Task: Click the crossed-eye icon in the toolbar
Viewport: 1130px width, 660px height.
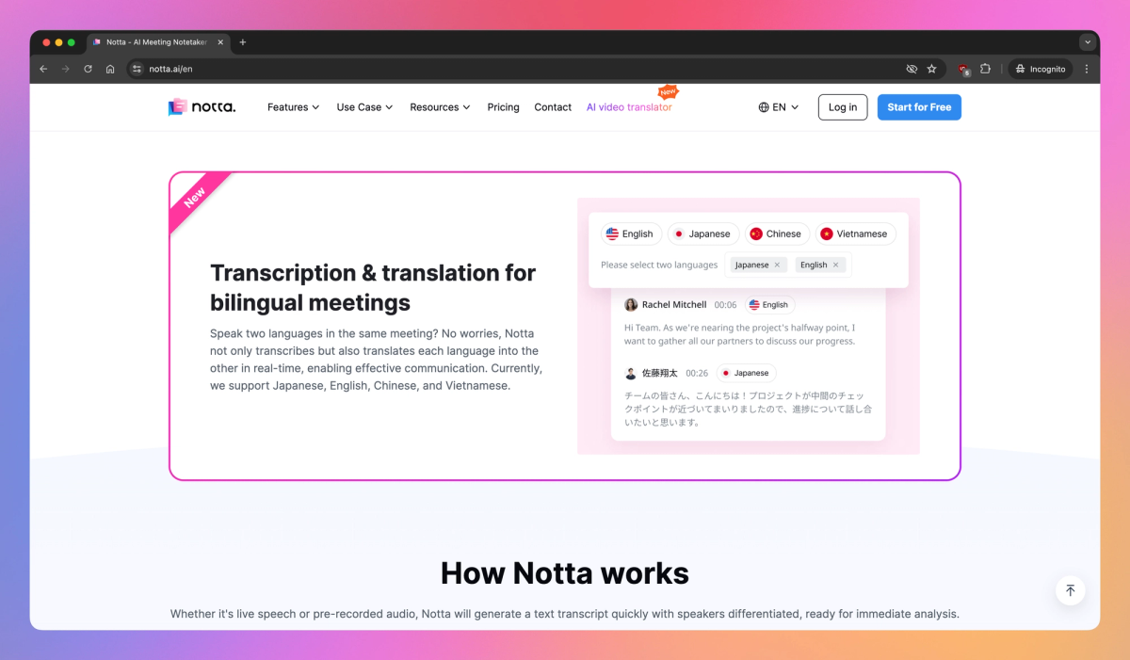Action: (911, 68)
